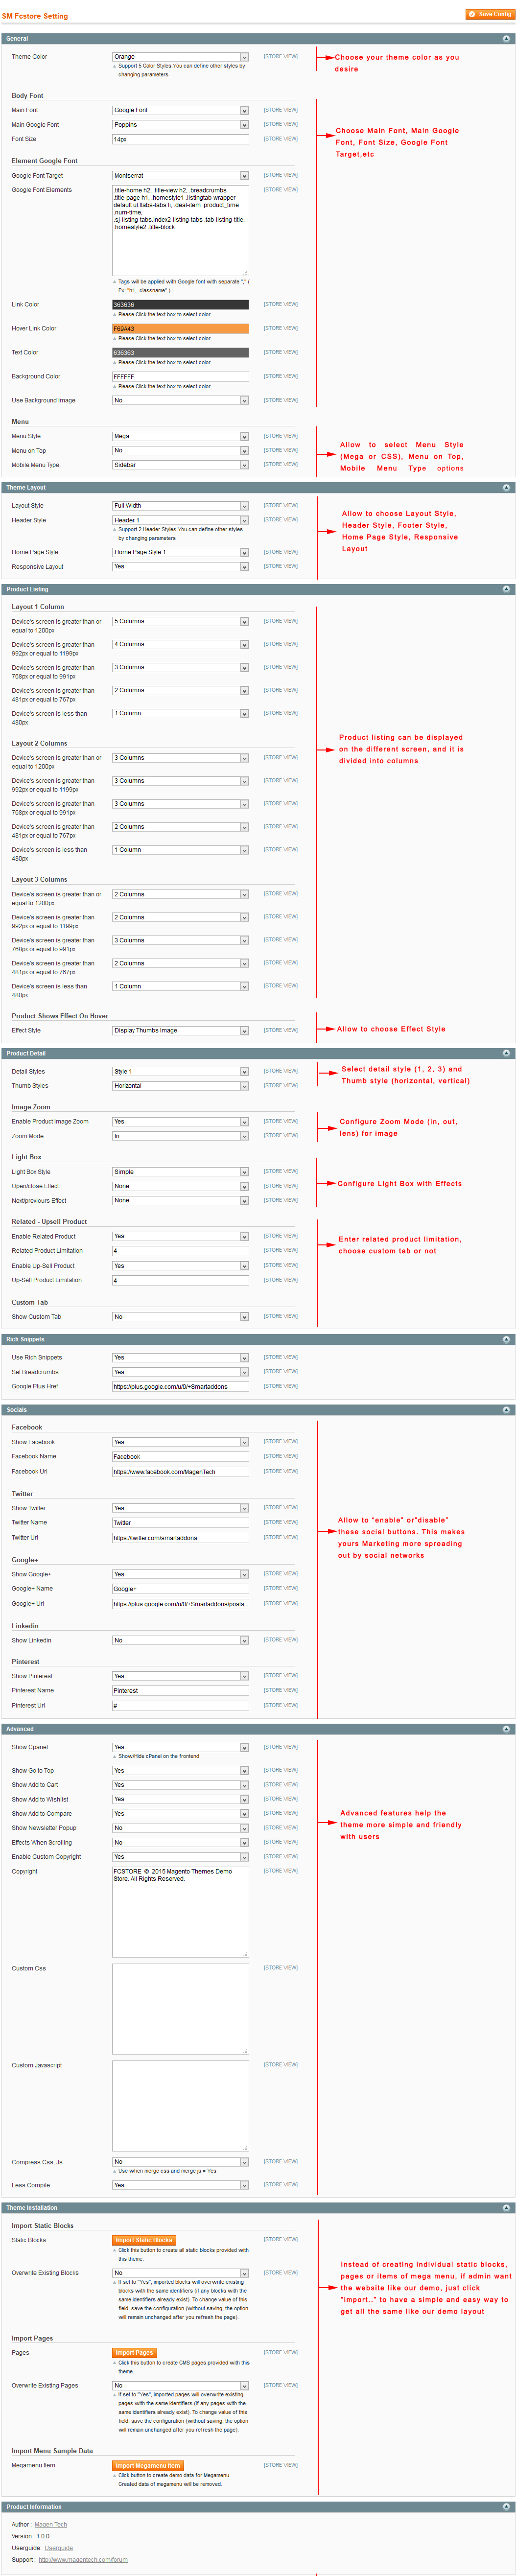Click the Import Static Blocks button
The width and height of the screenshot is (516, 2576).
(144, 2240)
